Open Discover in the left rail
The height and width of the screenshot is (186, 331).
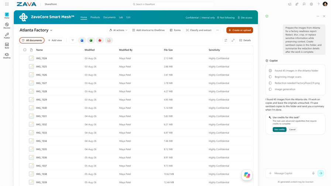(7, 25)
